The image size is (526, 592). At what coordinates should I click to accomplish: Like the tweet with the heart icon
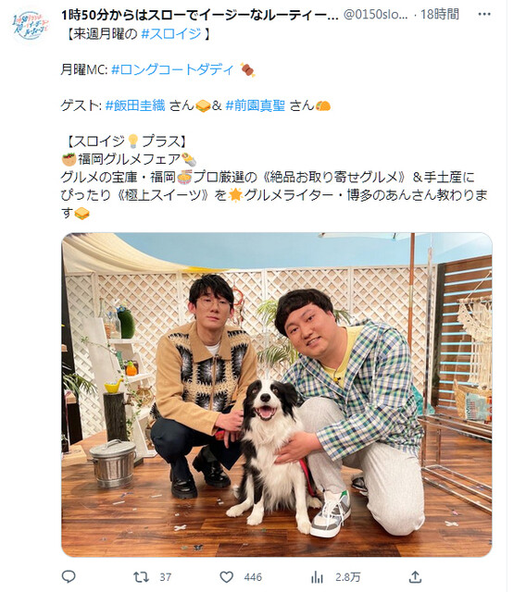[x=226, y=577]
